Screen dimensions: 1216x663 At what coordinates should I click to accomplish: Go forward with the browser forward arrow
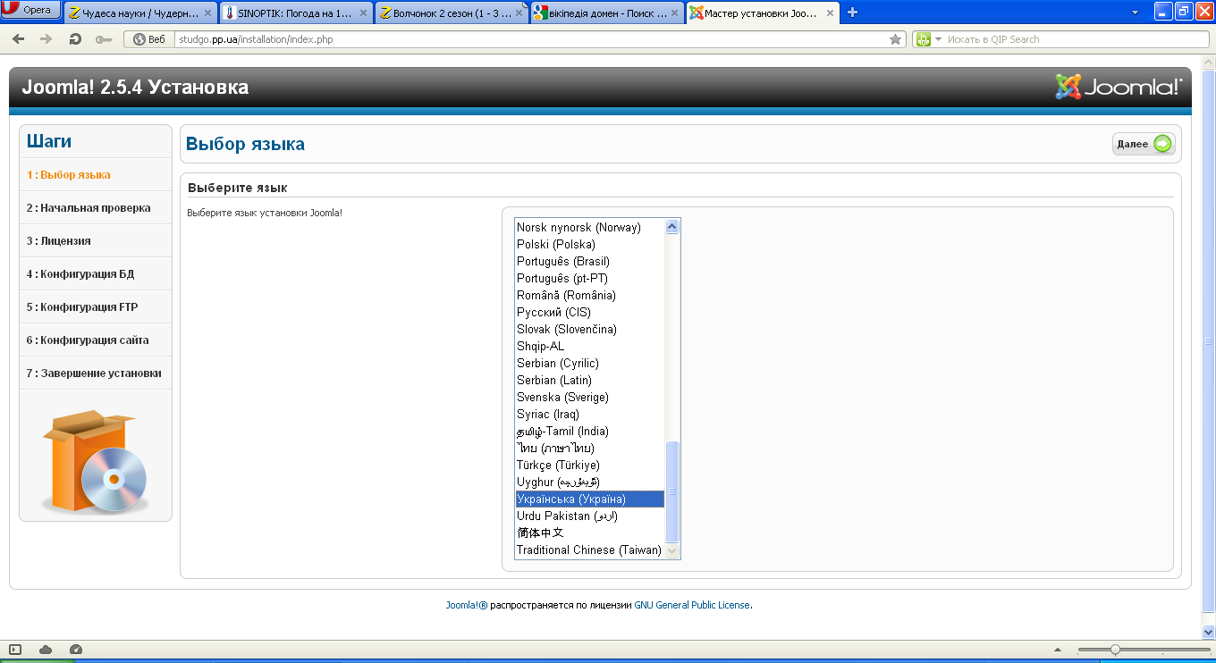(x=46, y=39)
